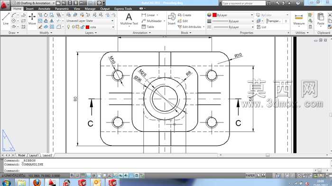Viewport: 332px width, 186px height.
Task: Expand the Block panel
Action: (186, 33)
